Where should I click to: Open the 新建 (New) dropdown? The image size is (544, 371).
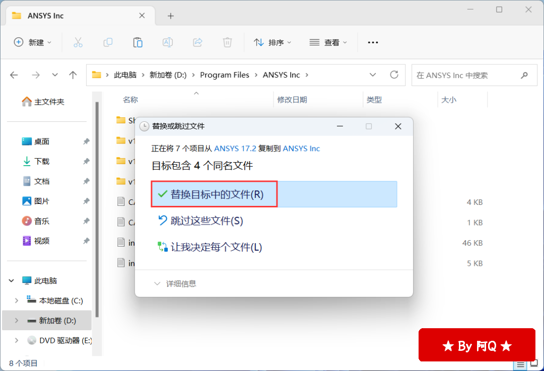tap(33, 42)
